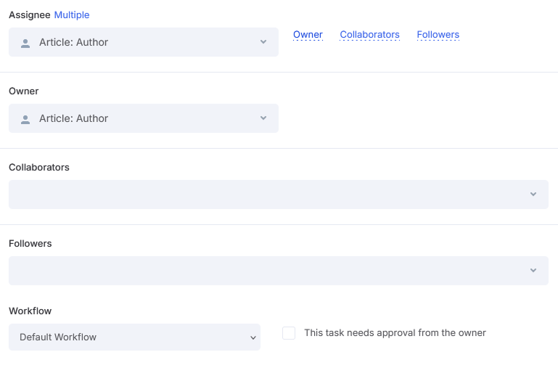Click inside the empty Followers field
The width and height of the screenshot is (558, 373).
coord(268,271)
